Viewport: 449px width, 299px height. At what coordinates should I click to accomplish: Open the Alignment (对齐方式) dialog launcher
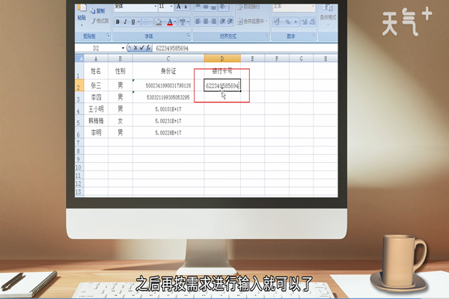[267, 35]
